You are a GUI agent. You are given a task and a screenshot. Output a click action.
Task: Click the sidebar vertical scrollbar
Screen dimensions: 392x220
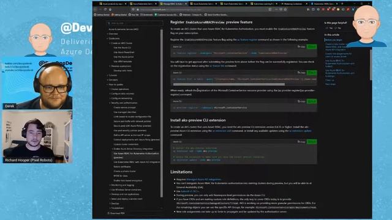coord(162,113)
